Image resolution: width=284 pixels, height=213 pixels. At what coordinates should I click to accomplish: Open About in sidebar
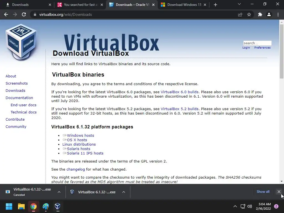point(11,76)
